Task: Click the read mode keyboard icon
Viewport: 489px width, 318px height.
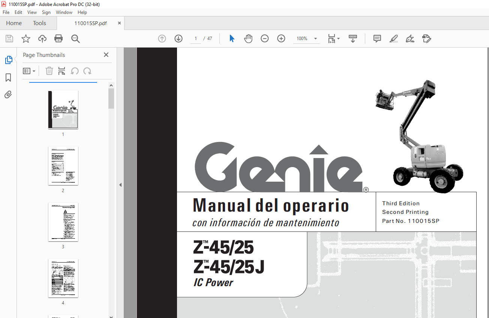Action: [x=353, y=39]
